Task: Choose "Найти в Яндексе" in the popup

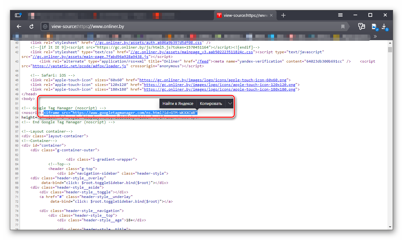Action: click(178, 103)
